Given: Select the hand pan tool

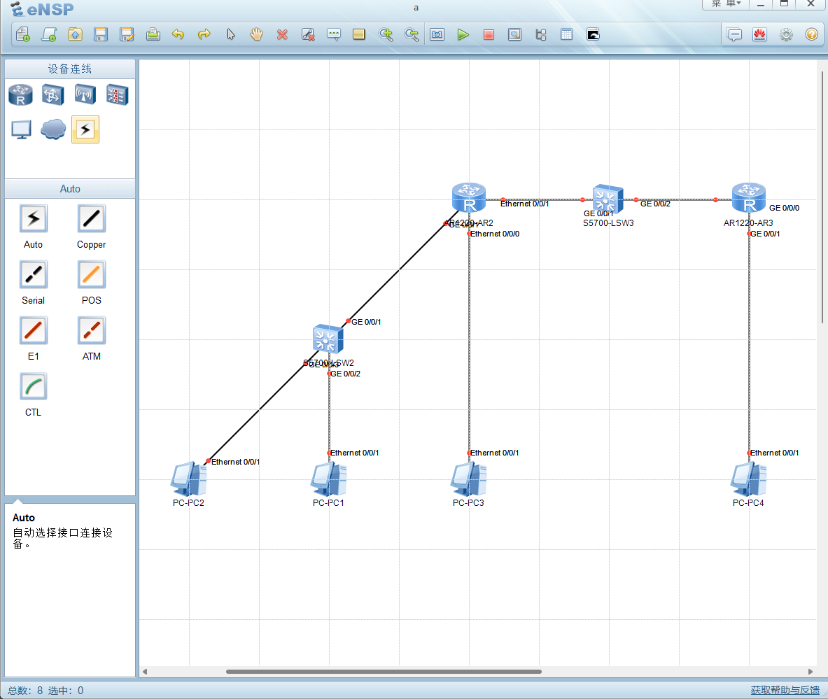Looking at the screenshot, I should (x=257, y=35).
